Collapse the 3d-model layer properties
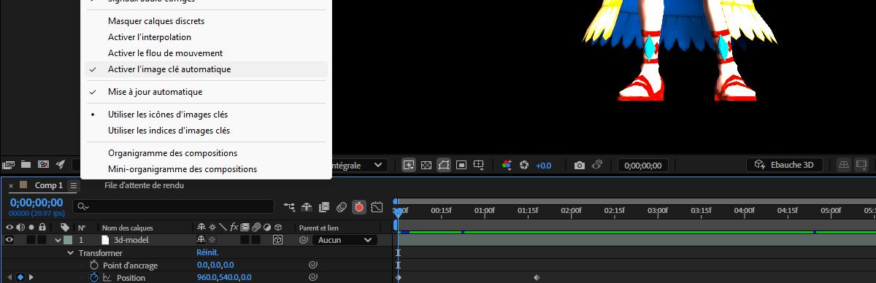 pyautogui.click(x=58, y=240)
